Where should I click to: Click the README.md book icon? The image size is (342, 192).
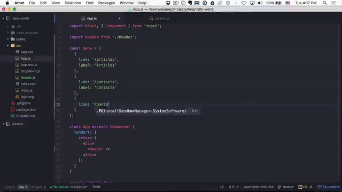[x=13, y=116]
